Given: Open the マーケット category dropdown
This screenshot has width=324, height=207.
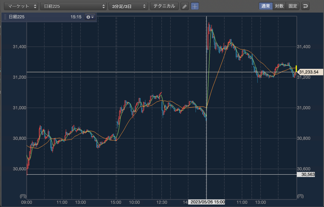Looking at the screenshot, I should click(x=21, y=6).
